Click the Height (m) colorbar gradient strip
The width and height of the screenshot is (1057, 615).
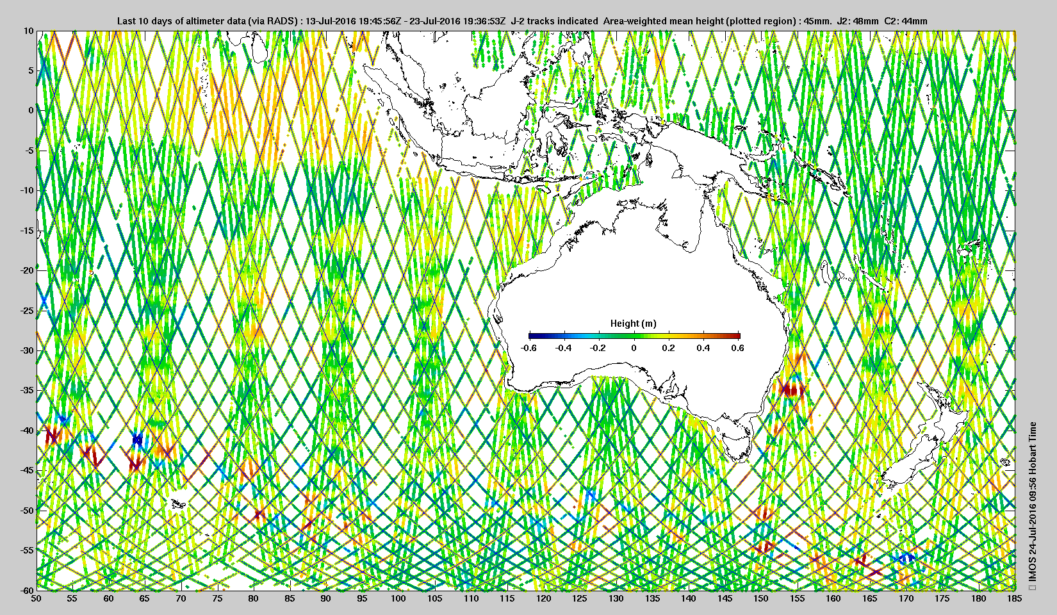click(634, 335)
